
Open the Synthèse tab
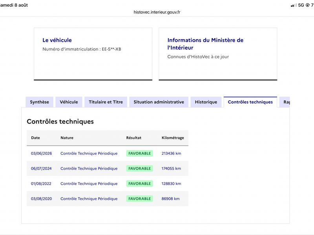point(40,102)
